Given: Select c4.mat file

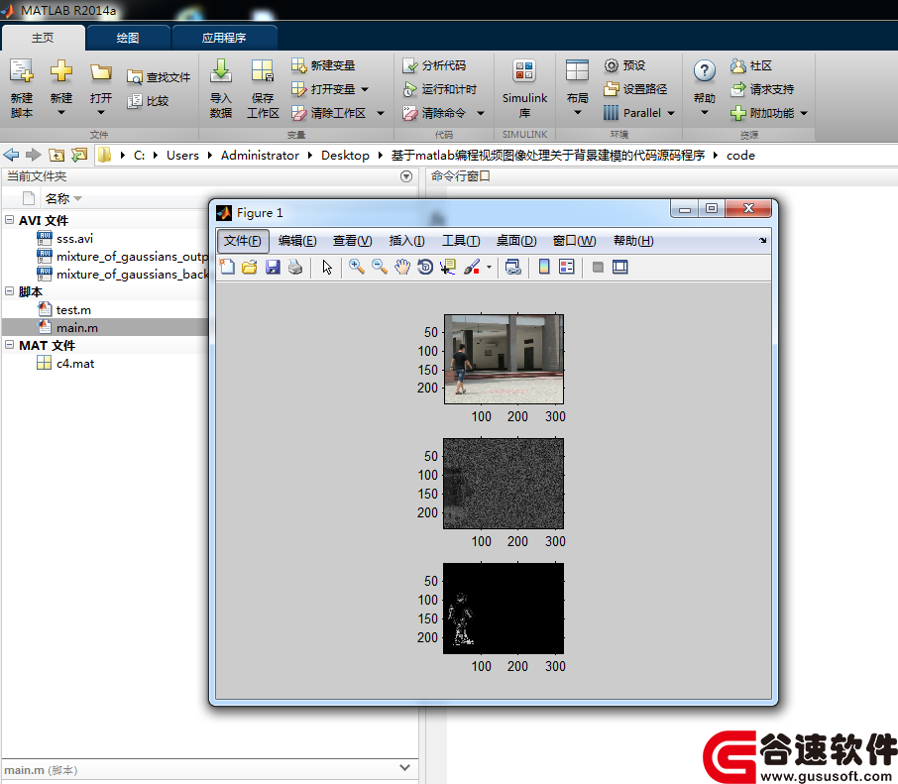Looking at the screenshot, I should click(x=75, y=363).
